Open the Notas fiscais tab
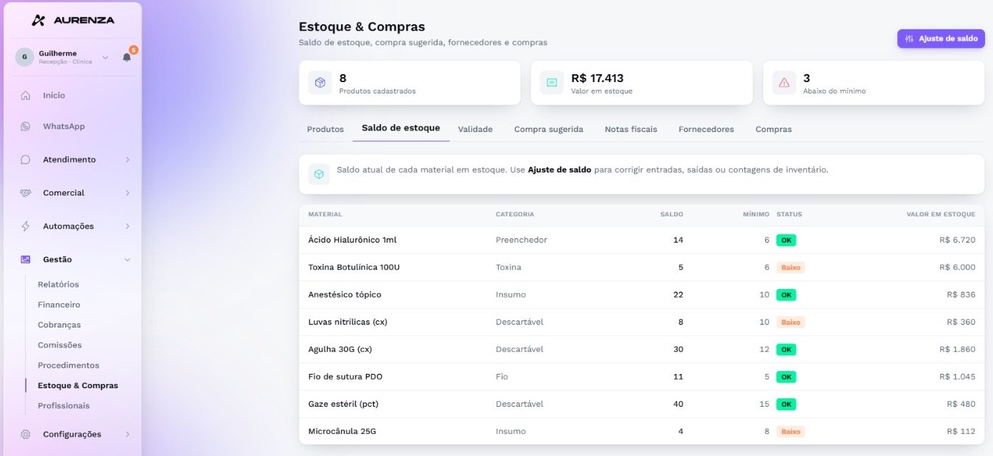Viewport: 993px width, 456px height. (631, 129)
